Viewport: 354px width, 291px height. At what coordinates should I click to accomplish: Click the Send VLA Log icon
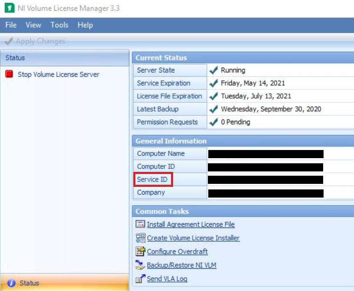[x=141, y=279]
